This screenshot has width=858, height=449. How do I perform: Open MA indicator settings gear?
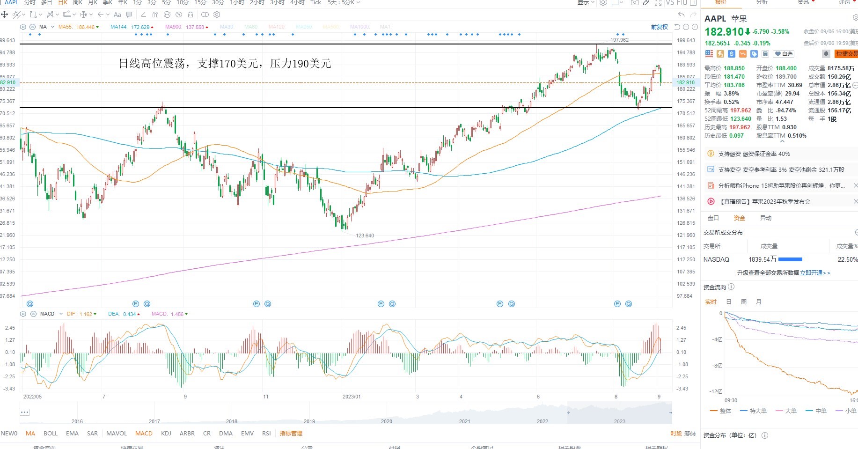click(x=23, y=27)
